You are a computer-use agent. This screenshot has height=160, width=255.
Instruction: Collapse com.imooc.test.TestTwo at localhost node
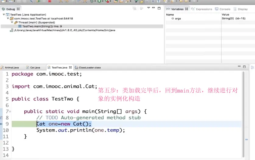(8, 18)
